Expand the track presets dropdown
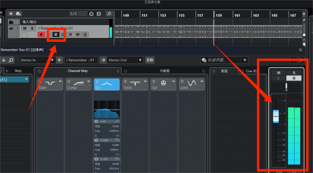The width and height of the screenshot is (313, 173). (244, 60)
